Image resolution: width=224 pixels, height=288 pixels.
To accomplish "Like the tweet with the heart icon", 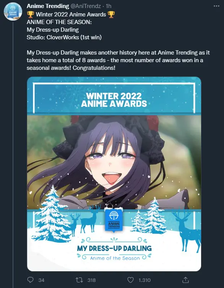I will pos(130,280).
